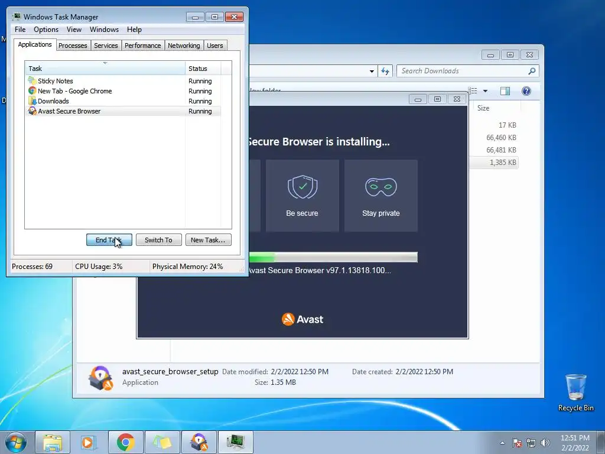Viewport: 605px width, 454px height.
Task: Sort by the Task column header
Action: tap(105, 69)
